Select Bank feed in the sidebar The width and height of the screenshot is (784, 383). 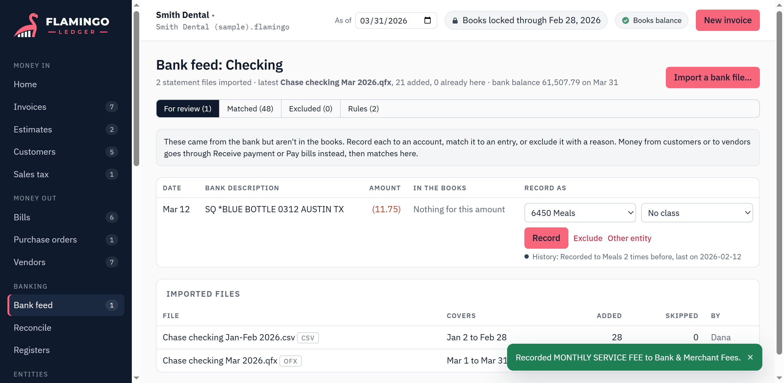[x=66, y=305]
